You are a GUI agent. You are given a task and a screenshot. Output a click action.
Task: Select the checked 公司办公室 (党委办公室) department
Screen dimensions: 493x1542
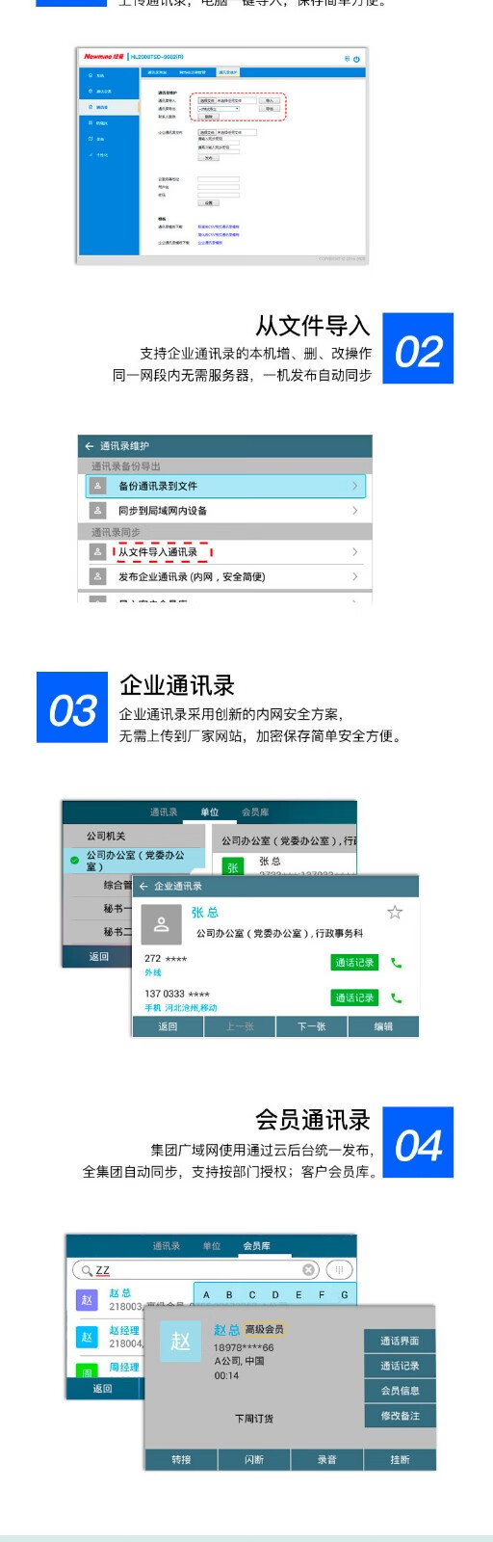pos(136,861)
